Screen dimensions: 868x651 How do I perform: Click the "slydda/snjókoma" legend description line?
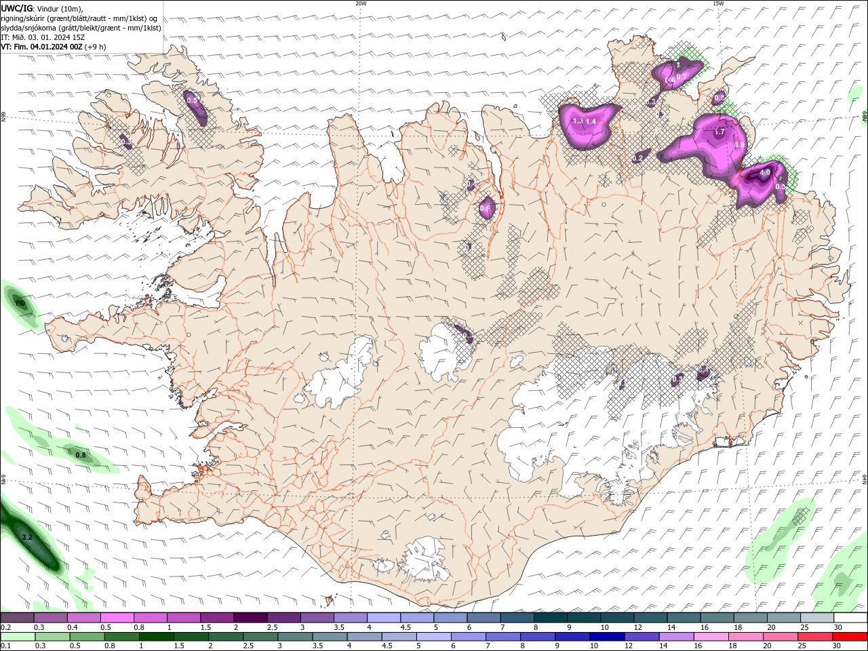tap(81, 28)
